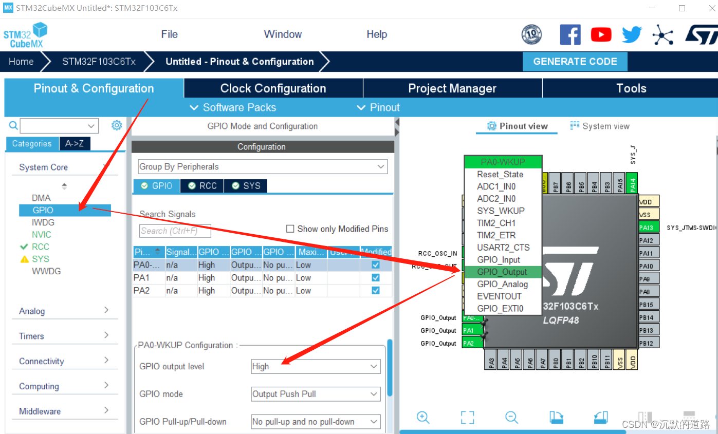Open the GPIO Pull-up/Pull-down dropdown
The width and height of the screenshot is (718, 434).
click(x=316, y=422)
